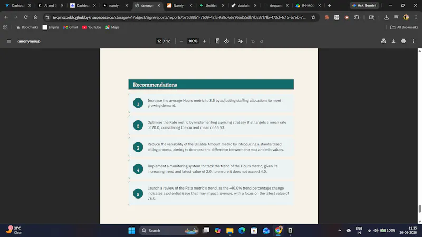Open Chrome three-dot menu

(416, 17)
